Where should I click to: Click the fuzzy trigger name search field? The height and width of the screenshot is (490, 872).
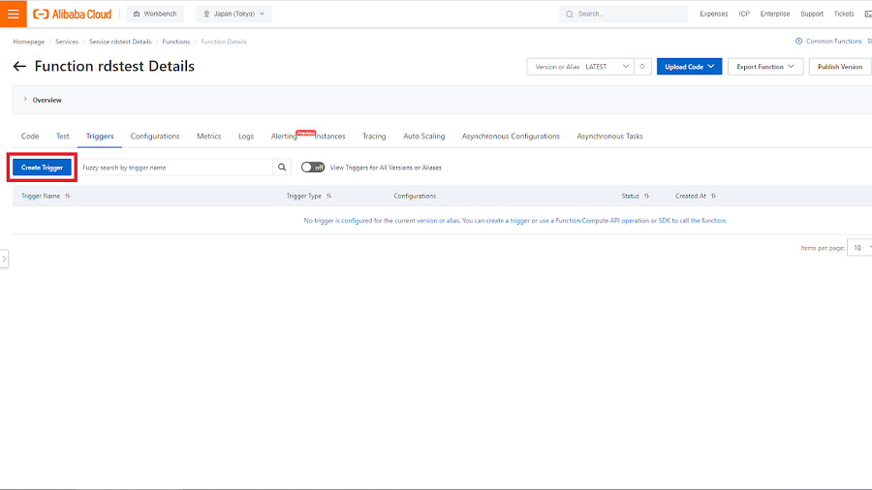pyautogui.click(x=174, y=168)
